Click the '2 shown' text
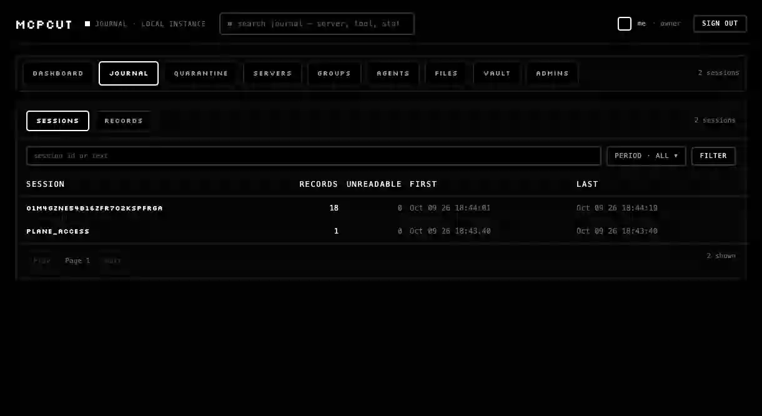 pyautogui.click(x=721, y=255)
